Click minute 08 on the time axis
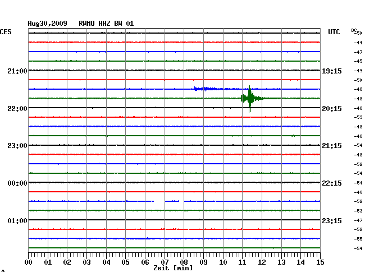Image resolution: width=365 pixels, height=277 pixels. [x=184, y=262]
